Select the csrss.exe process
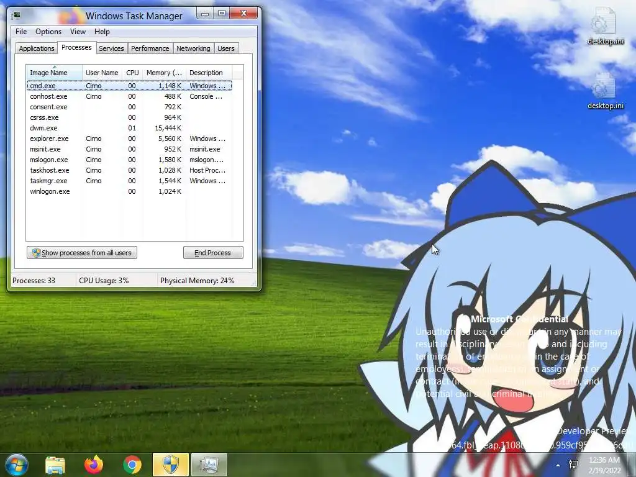 [x=129, y=117]
